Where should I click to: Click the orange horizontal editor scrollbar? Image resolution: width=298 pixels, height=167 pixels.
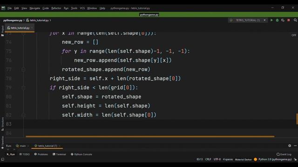tap(150, 136)
